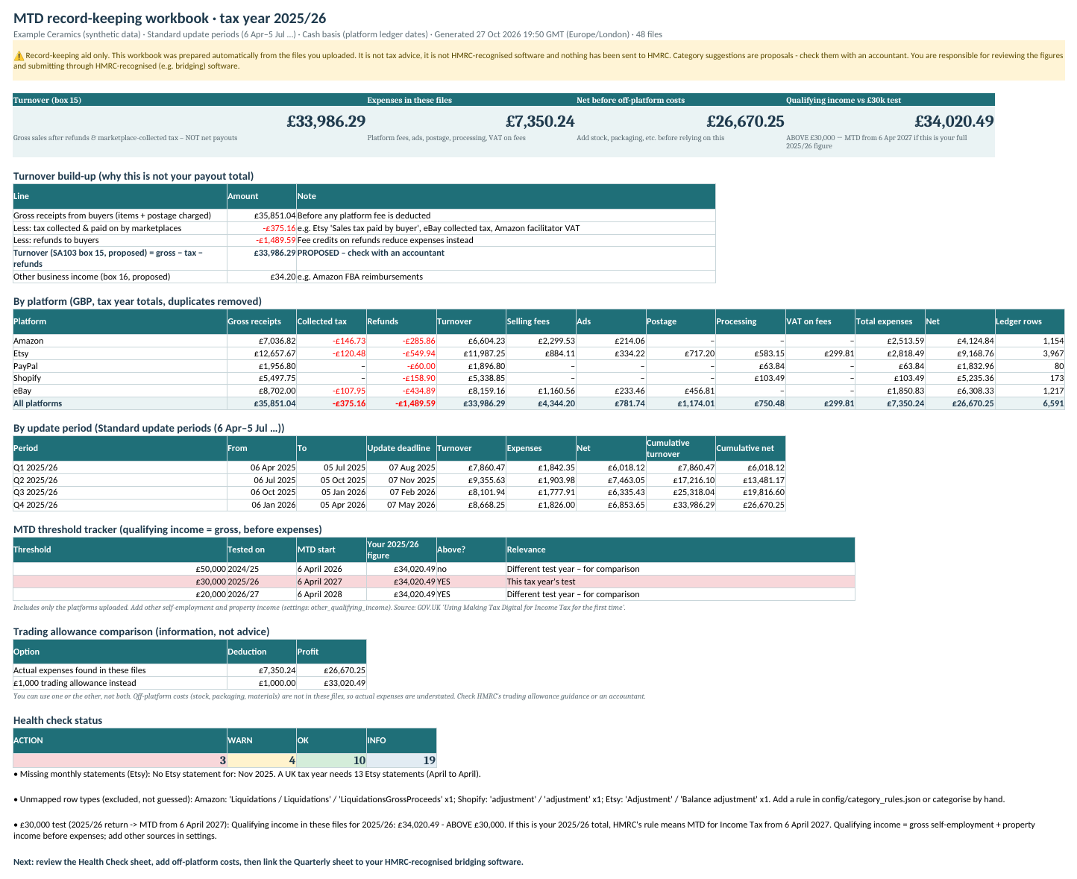This screenshot has width=1077, height=879.
Task: Select the Q3 2025/26 period label
Action: click(120, 492)
